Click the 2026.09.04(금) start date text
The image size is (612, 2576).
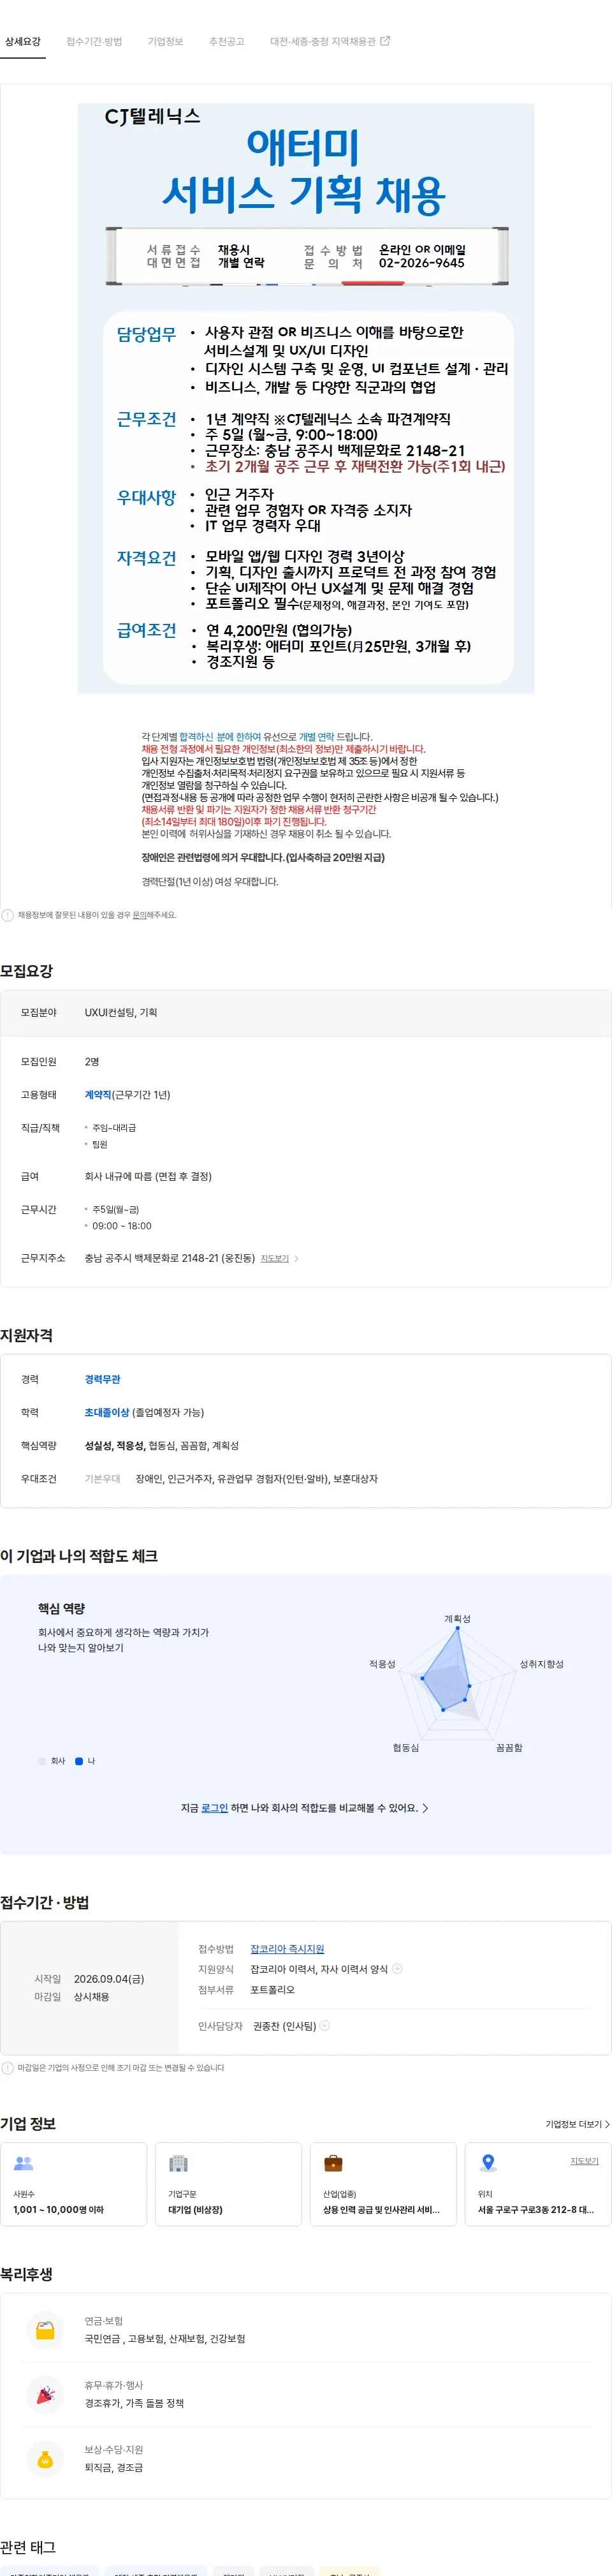click(109, 1979)
